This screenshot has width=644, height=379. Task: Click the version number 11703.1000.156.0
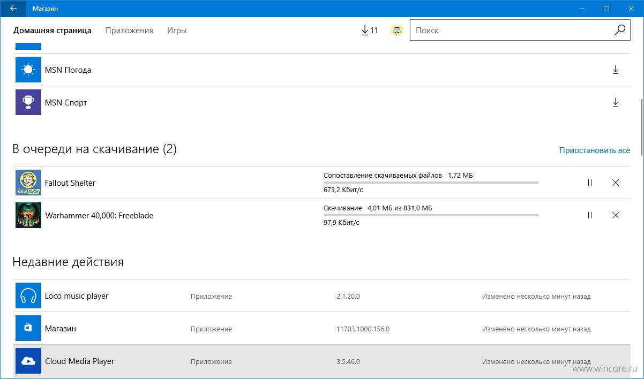[363, 329]
